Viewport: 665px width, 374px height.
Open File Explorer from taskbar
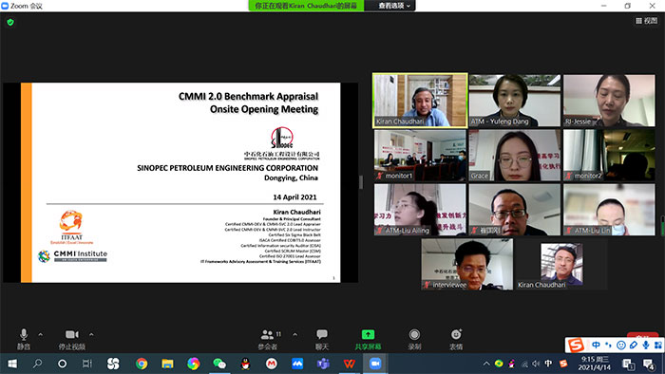click(x=167, y=364)
